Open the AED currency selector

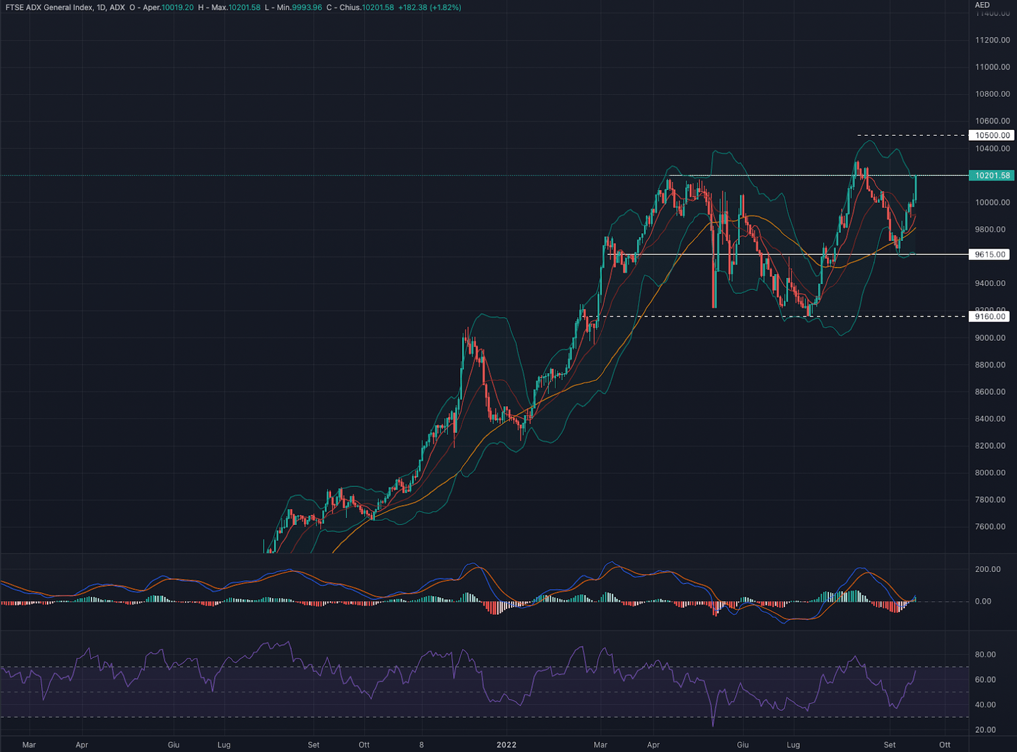pos(983,5)
